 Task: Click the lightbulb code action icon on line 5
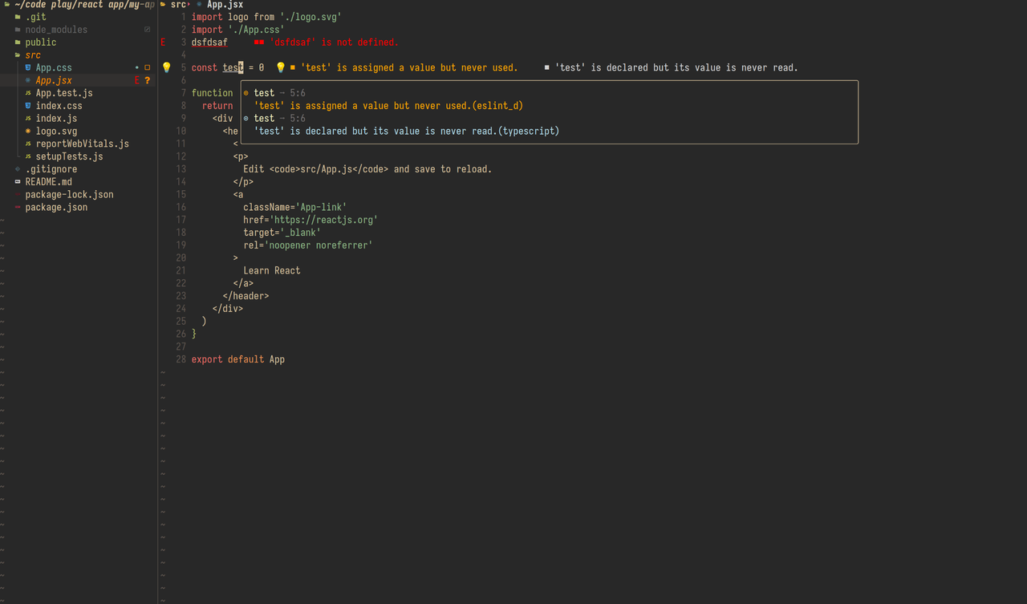pos(166,67)
